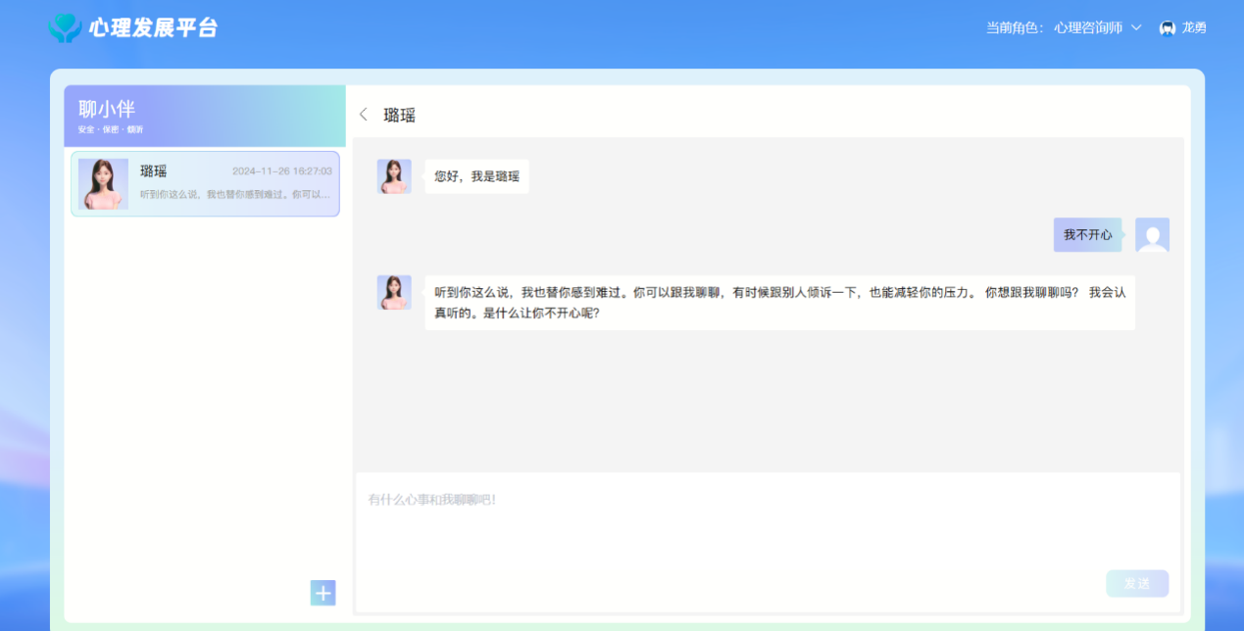The width and height of the screenshot is (1244, 631).
Task: Click the long reply starting 听到你这么说
Action: tap(780, 303)
